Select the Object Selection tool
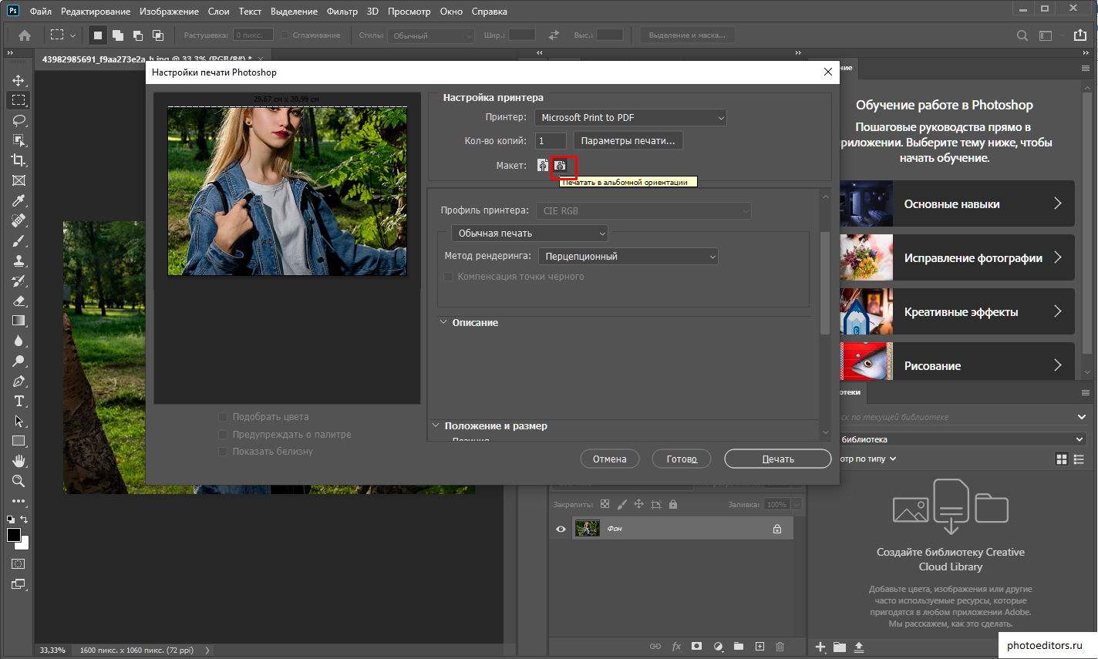 19,140
